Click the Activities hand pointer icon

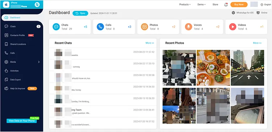tap(6, 71)
